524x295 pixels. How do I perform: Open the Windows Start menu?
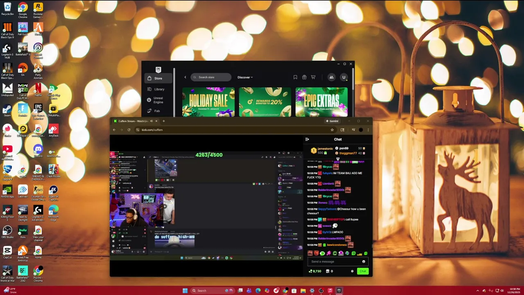pos(185,290)
